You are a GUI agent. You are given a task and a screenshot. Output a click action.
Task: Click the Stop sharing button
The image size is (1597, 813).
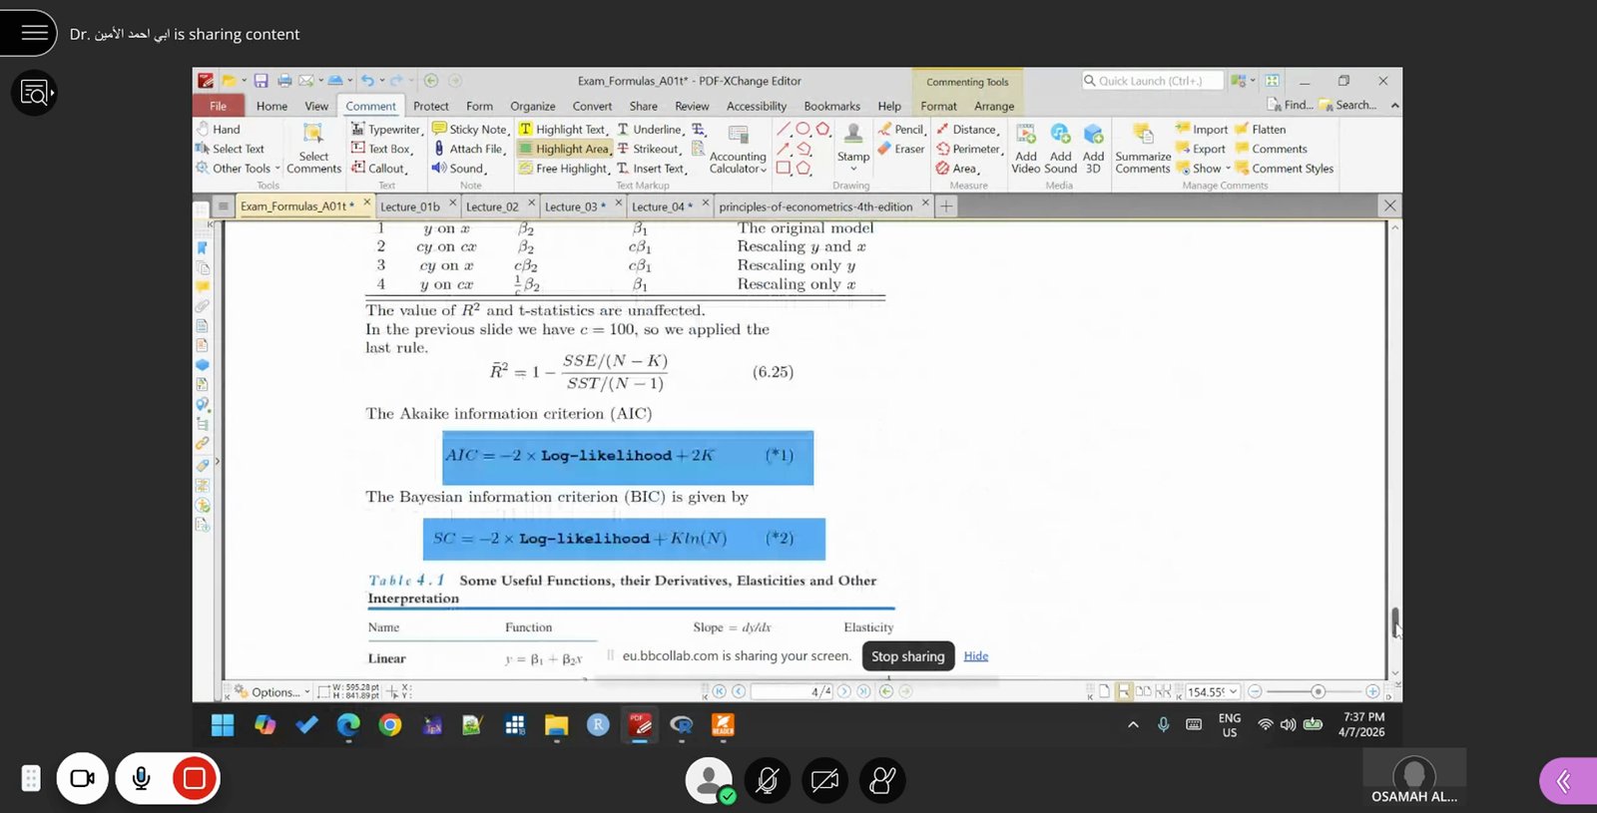click(x=907, y=656)
